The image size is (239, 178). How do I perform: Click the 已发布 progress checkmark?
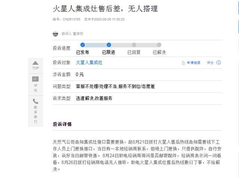pyautogui.click(x=83, y=45)
